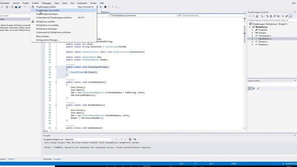The image size is (297, 167).
Task: Click the Projektmappen-Explorer search field
Action: click(272, 20)
